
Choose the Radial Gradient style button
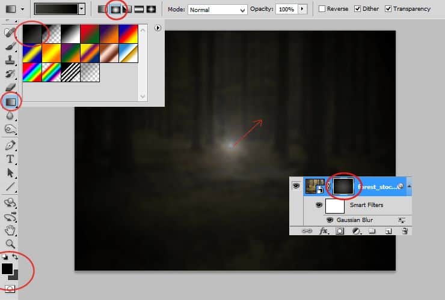coord(115,9)
